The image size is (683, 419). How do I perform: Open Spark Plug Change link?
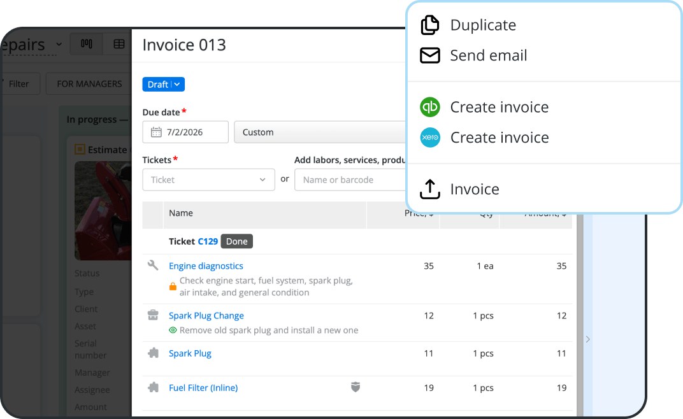coord(206,315)
